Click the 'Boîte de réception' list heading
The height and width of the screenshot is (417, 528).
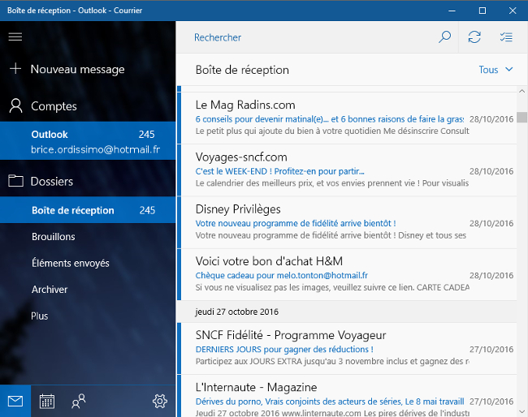tap(242, 70)
